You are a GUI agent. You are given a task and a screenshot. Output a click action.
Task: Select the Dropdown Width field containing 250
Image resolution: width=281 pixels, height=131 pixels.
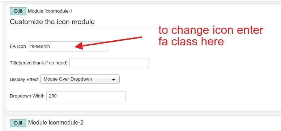pyautogui.click(x=86, y=96)
